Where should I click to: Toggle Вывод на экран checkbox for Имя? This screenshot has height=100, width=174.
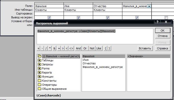pyautogui.click(x=78, y=18)
